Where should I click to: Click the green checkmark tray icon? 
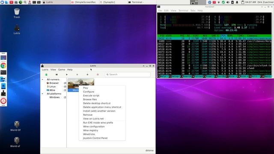[223, 2]
